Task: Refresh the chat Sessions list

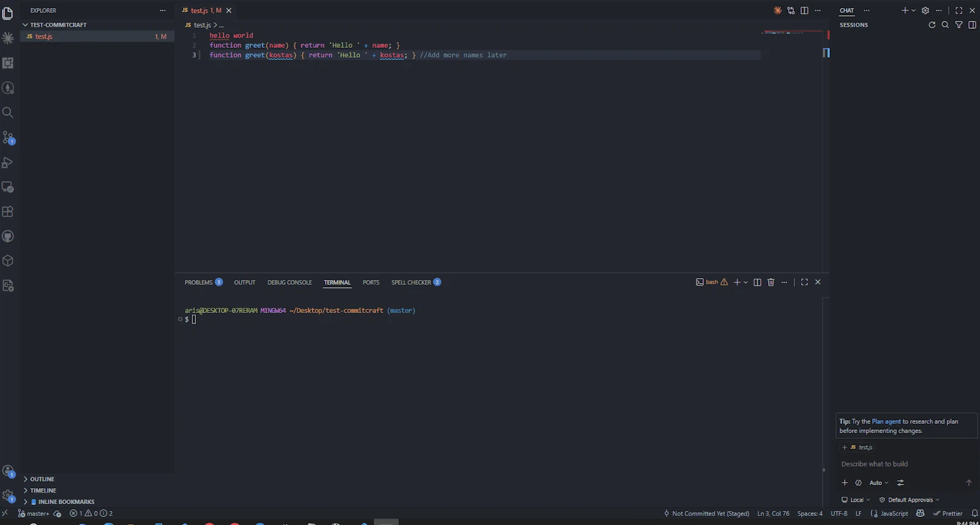Action: tap(932, 25)
